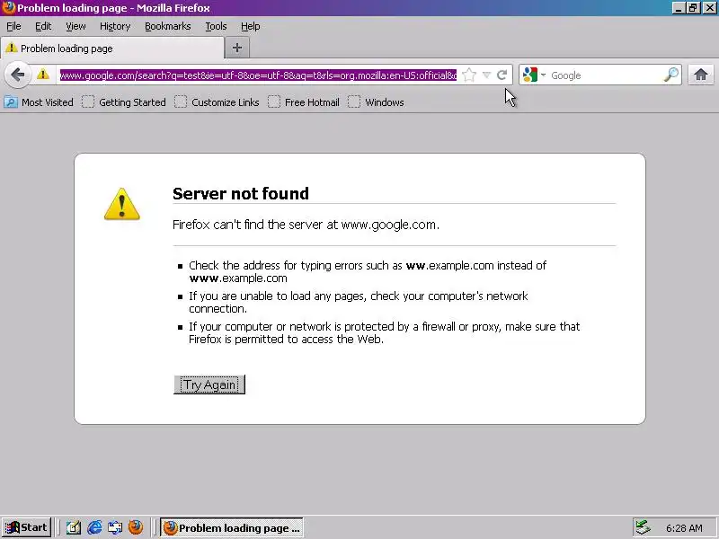Open the File menu
This screenshot has height=539, width=719.
[13, 27]
